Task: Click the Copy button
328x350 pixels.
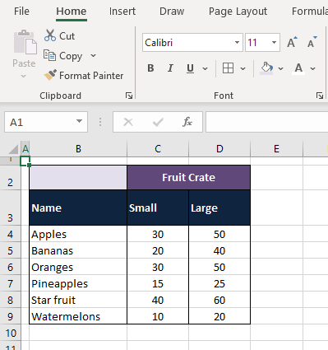Action: pos(63,56)
